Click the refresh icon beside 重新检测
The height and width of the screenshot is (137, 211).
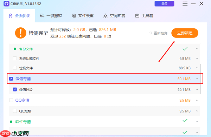coord(151,33)
